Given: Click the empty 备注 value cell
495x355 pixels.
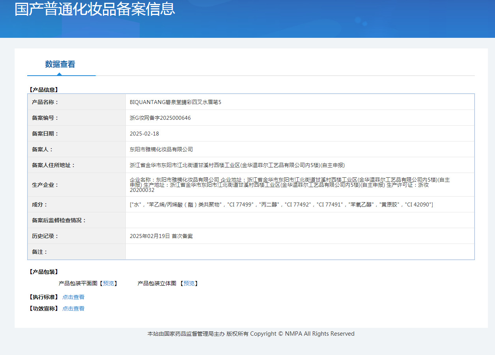Looking at the screenshot, I should point(300,252).
